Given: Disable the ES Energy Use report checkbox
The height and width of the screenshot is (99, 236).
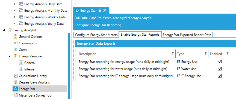Looking at the screenshot, I should [x=220, y=61].
